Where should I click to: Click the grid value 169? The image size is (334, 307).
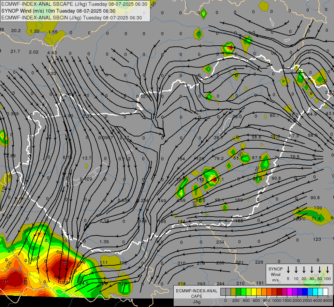tap(239, 200)
